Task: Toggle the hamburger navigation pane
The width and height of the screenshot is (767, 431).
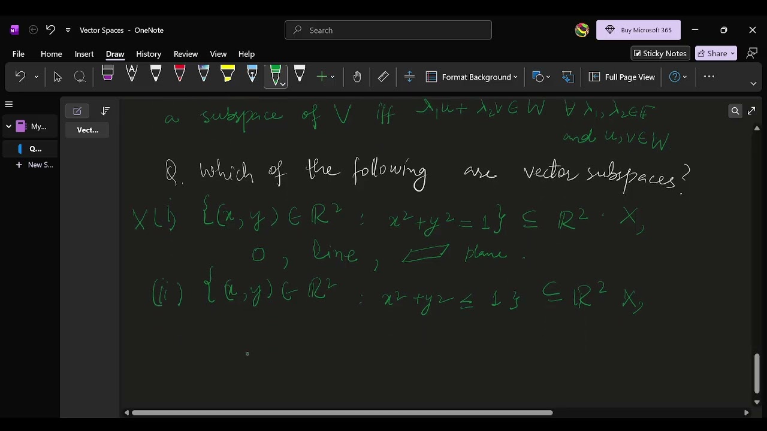Action: tap(9, 104)
